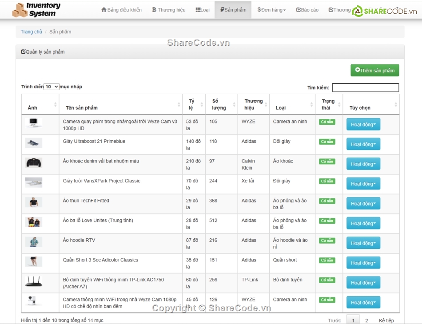Click the ShareCode.vn logo in navbar
Screen dimensions: 422x324
[x=384, y=11]
